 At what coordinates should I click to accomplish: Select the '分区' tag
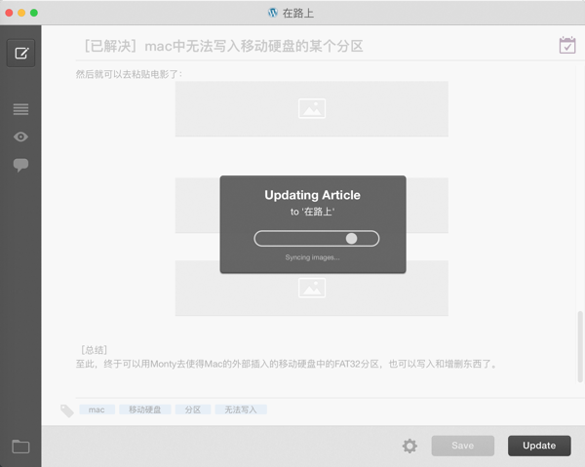tap(193, 409)
